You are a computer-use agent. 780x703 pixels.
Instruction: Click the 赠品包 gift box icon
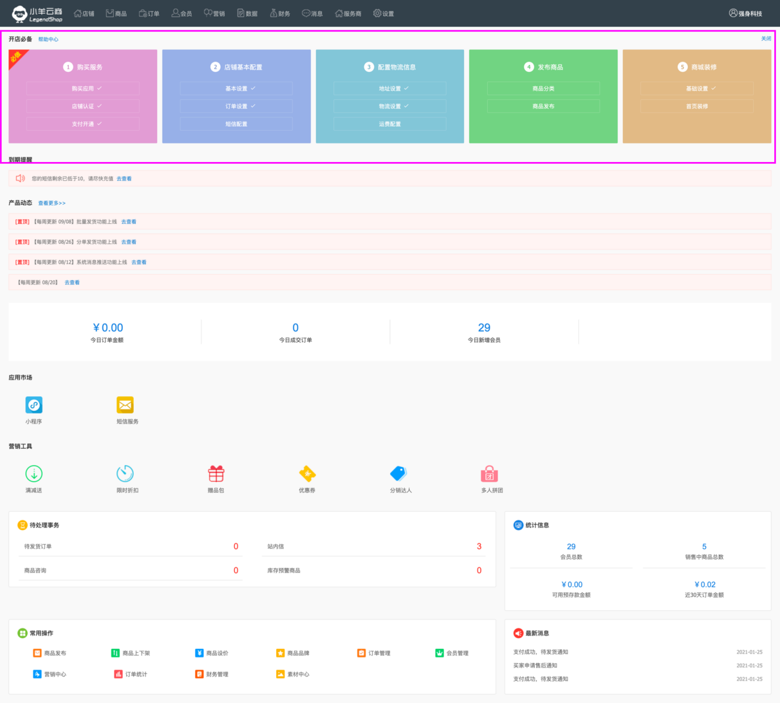coord(216,474)
